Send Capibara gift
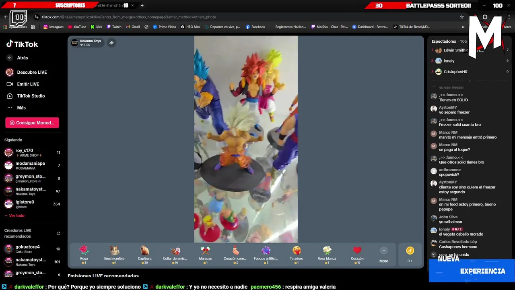The height and width of the screenshot is (290, 515). coord(144,255)
